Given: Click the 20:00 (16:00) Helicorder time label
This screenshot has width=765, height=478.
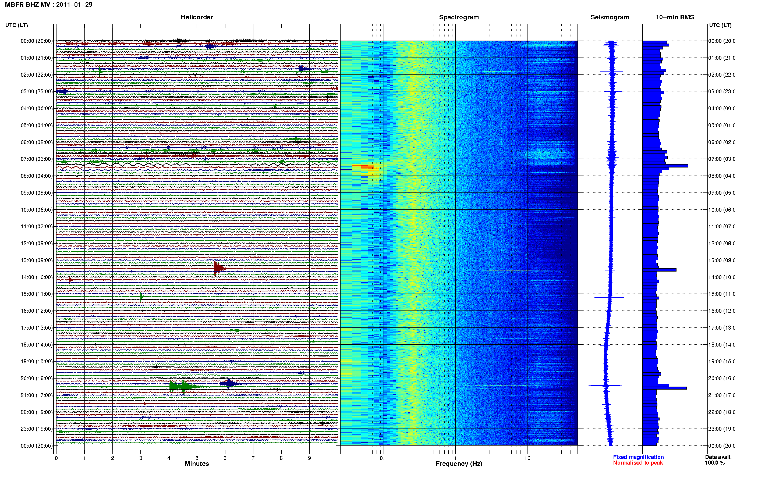Looking at the screenshot, I should coord(37,379).
